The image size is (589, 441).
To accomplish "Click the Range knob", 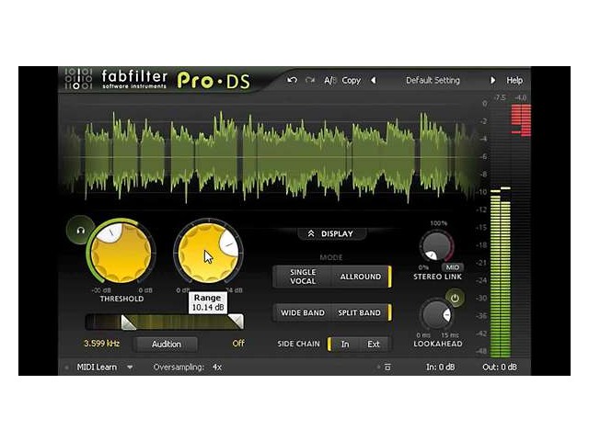I will 209,253.
